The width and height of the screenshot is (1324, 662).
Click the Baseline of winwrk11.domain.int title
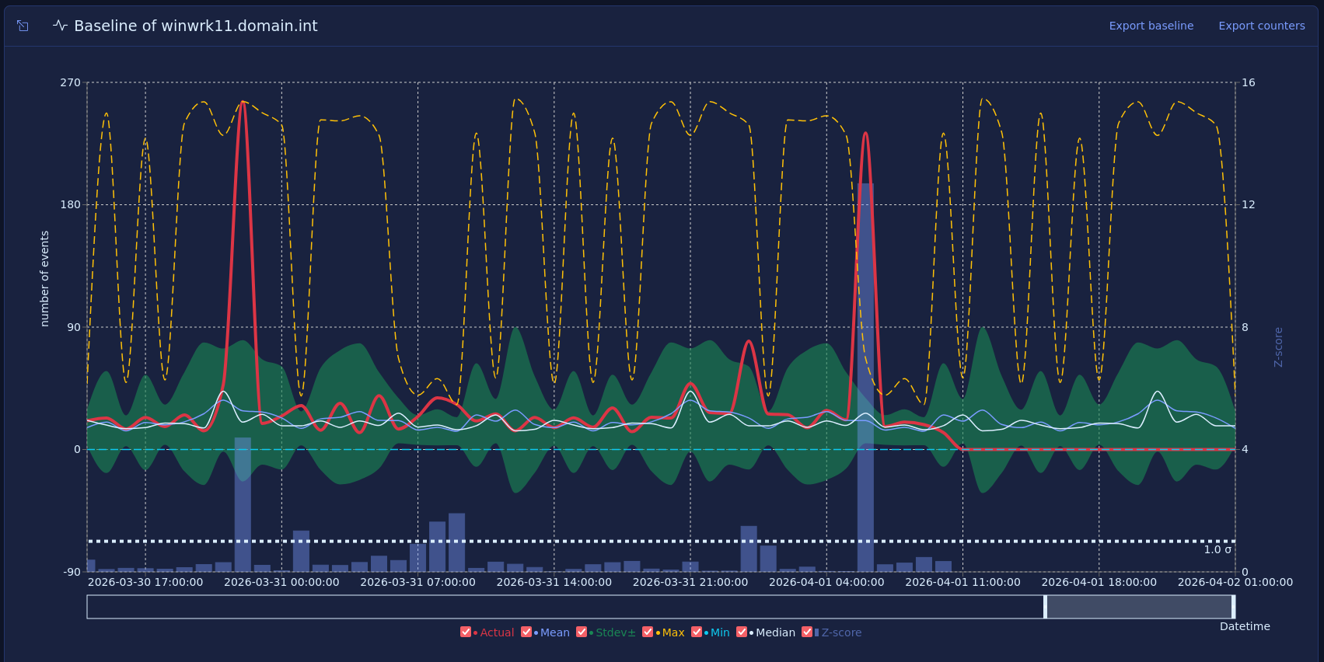pyautogui.click(x=196, y=26)
